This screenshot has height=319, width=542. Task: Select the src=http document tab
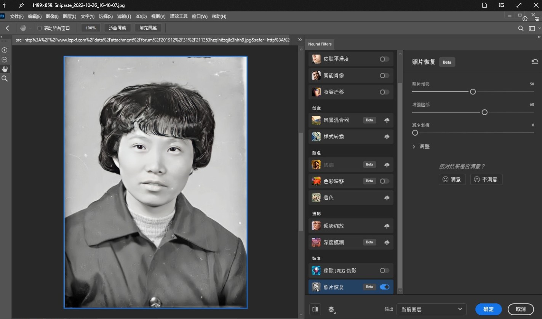152,40
